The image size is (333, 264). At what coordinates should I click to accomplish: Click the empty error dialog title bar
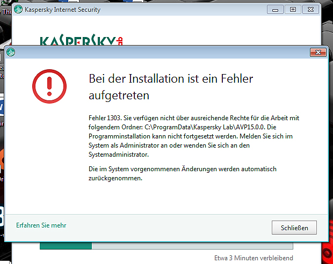coord(161,52)
